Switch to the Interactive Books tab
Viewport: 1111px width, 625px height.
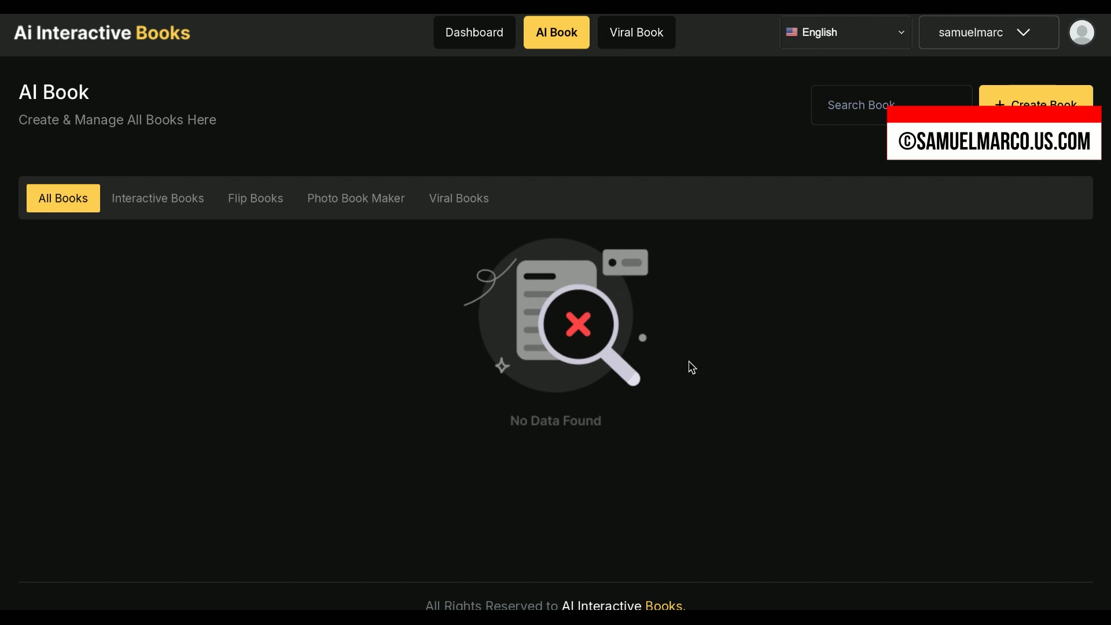click(x=157, y=198)
